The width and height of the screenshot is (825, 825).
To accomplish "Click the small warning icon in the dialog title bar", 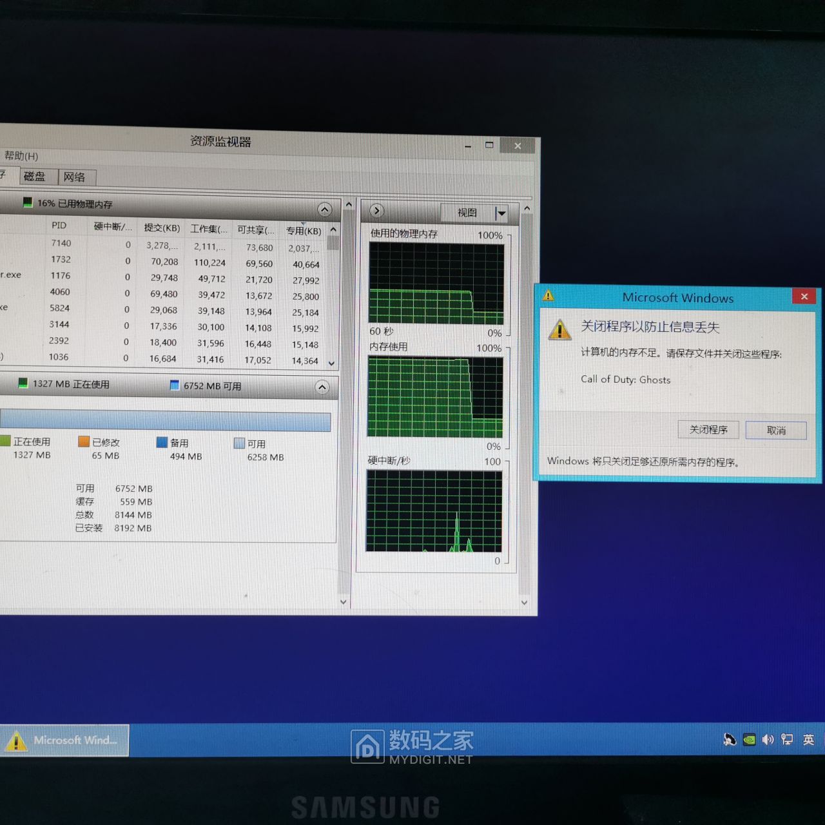I will click(x=548, y=296).
